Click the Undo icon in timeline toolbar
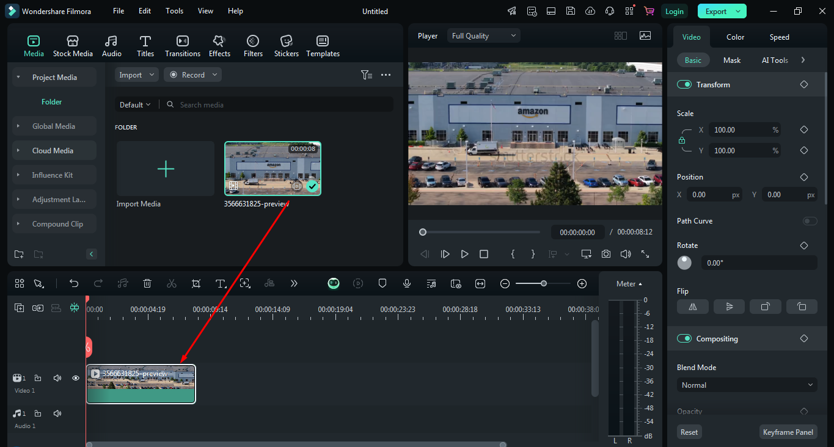The height and width of the screenshot is (447, 834). pyautogui.click(x=74, y=283)
